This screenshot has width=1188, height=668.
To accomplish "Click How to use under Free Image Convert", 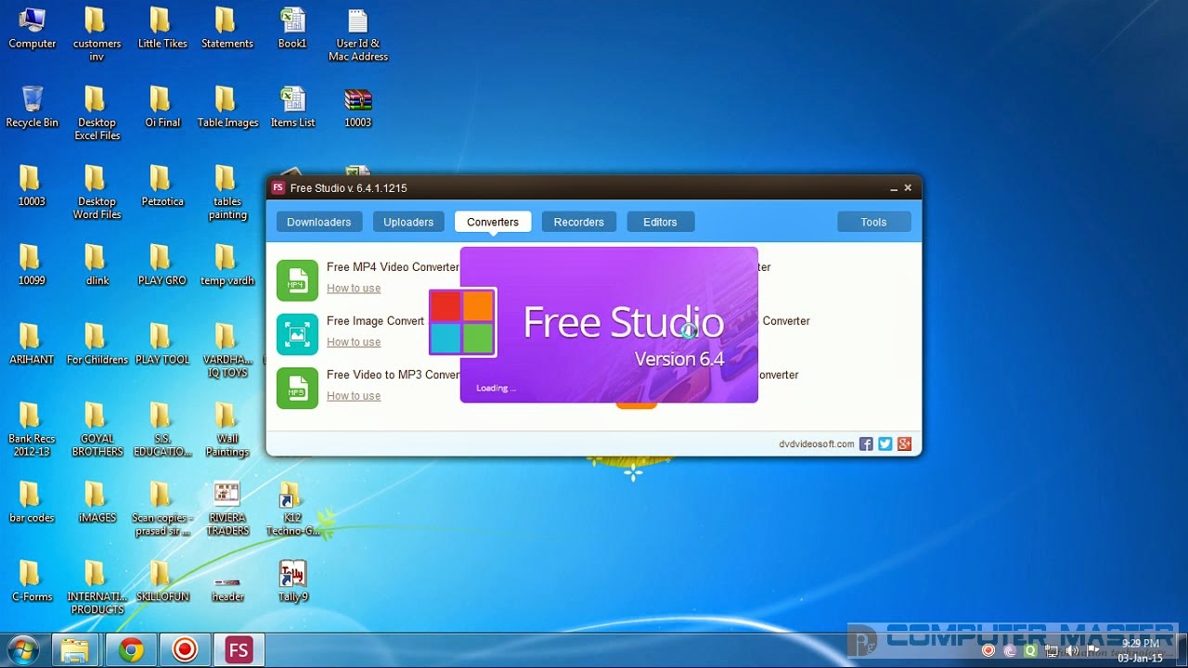I will pos(354,342).
